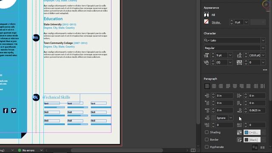Open the stroke weight dropdown
The height and width of the screenshot is (153, 272).
[x=246, y=22]
